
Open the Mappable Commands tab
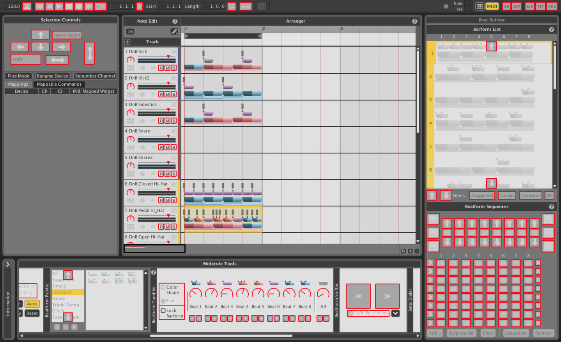coord(59,84)
